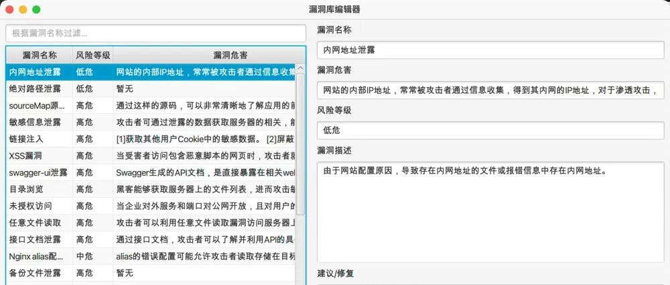The height and width of the screenshot is (285, 670).
Task: Click the 建议/修复 label
Action: click(336, 273)
